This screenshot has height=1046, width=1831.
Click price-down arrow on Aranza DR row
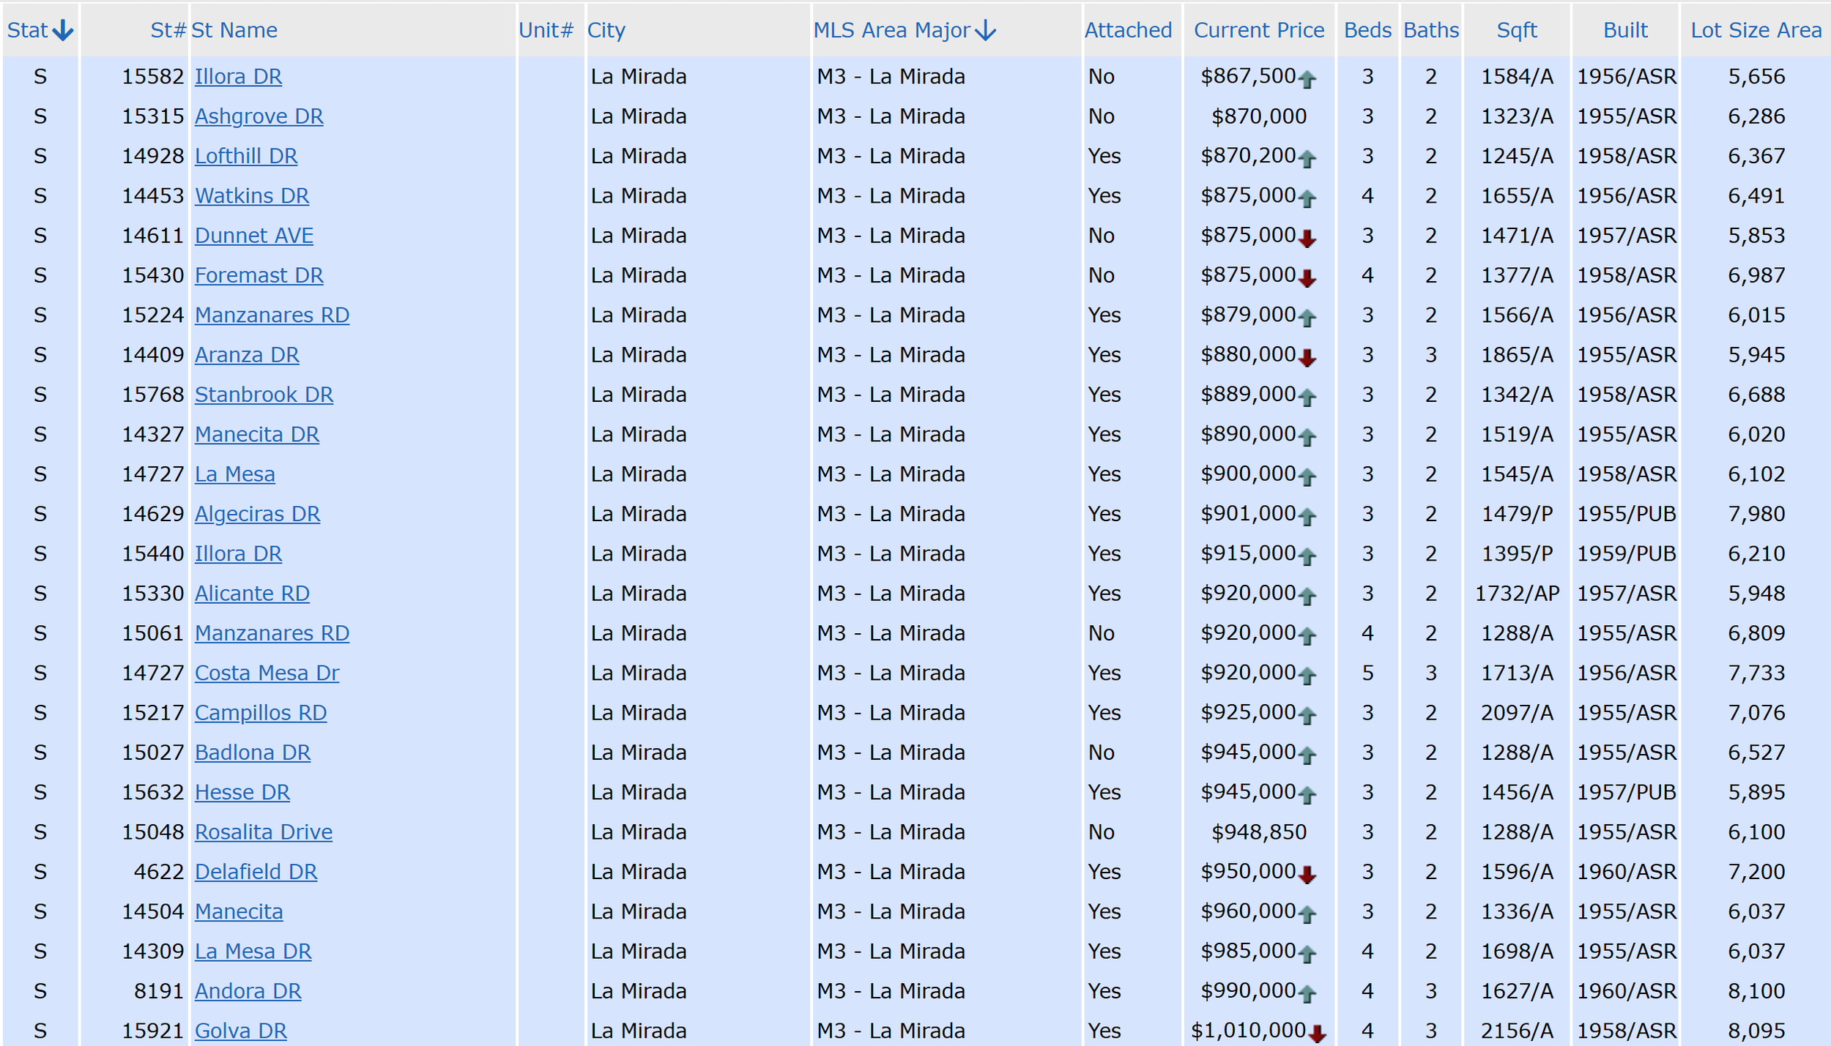click(x=1307, y=357)
